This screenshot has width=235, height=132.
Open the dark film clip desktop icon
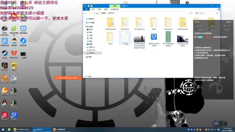pyautogui.click(x=23, y=55)
